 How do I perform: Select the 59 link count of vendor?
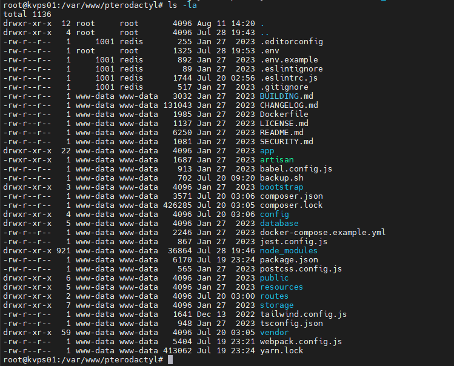66,333
